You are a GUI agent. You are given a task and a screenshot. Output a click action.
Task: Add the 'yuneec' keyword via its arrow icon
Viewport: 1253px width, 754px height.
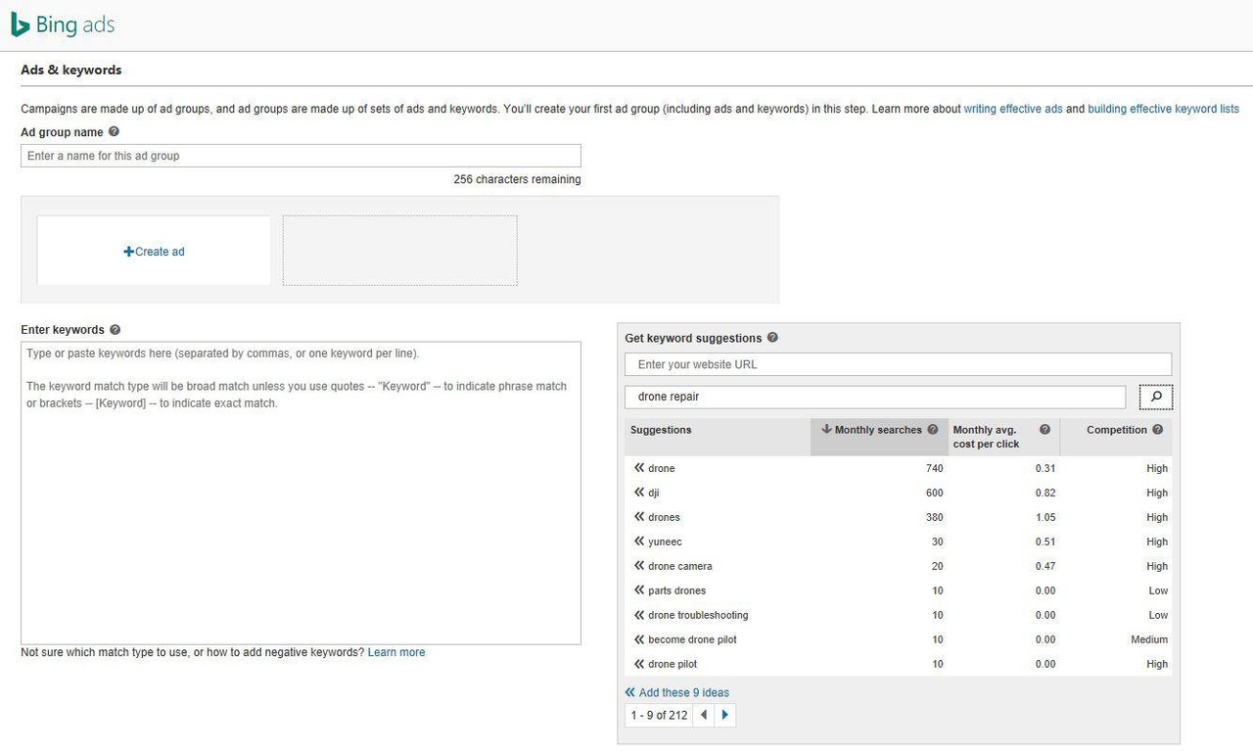(x=639, y=542)
